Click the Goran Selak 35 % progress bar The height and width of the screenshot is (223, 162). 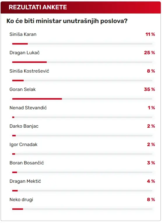(82, 99)
